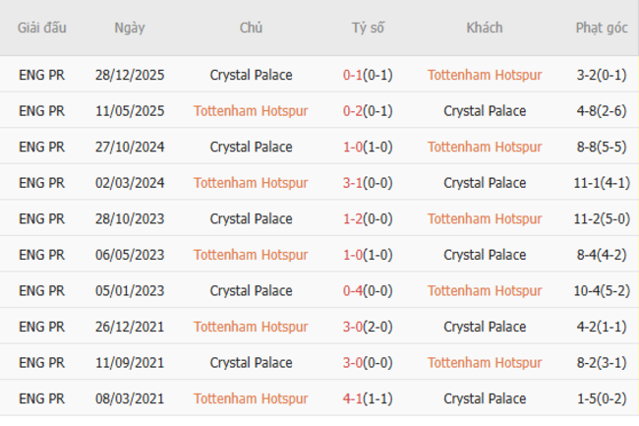Click the Giải đấu column header
The width and height of the screenshot is (639, 426).
click(x=42, y=28)
